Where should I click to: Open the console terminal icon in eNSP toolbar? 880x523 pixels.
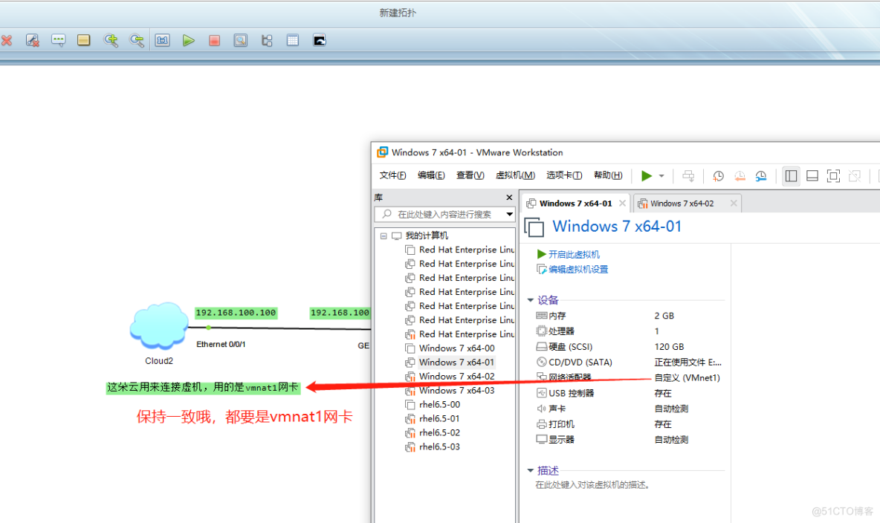pyautogui.click(x=320, y=40)
